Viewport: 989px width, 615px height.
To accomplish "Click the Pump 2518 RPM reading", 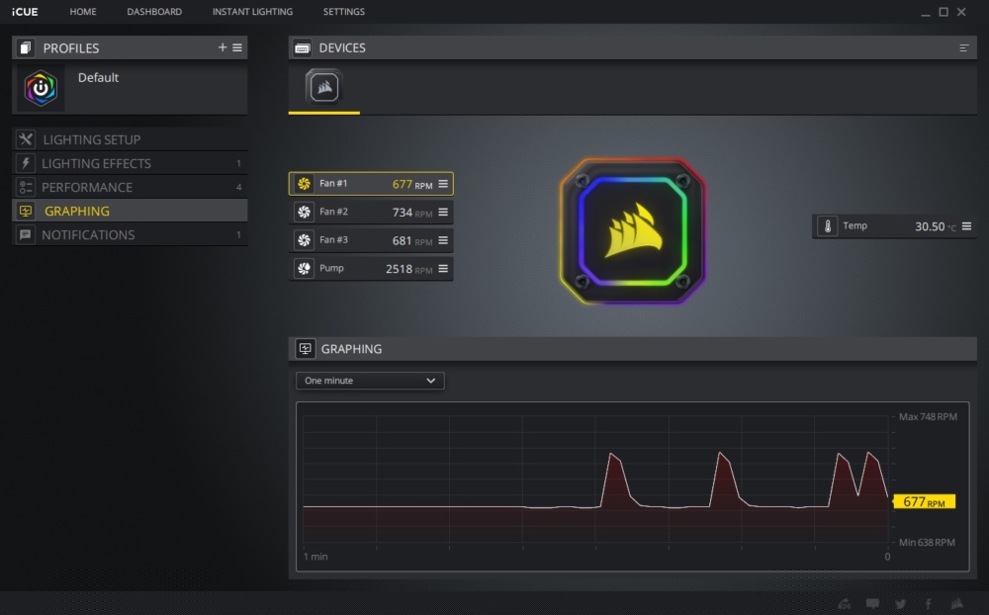I will coord(409,269).
